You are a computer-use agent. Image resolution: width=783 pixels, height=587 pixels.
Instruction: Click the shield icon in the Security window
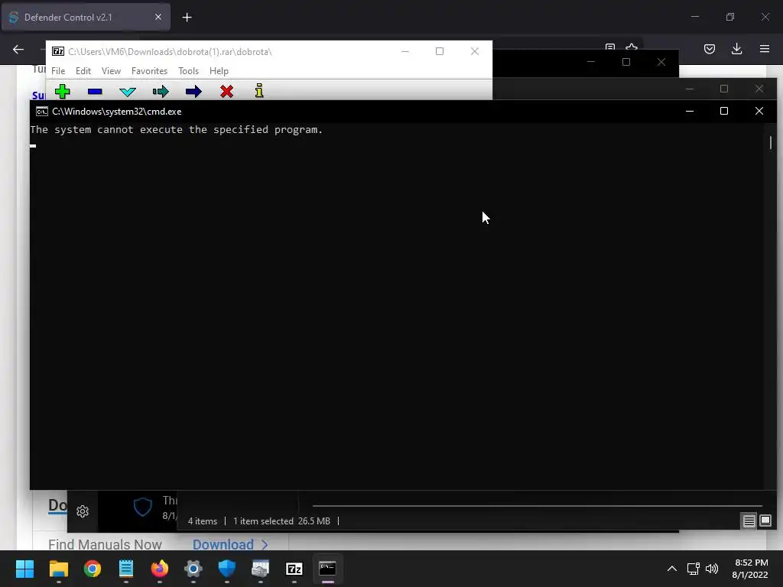(142, 508)
